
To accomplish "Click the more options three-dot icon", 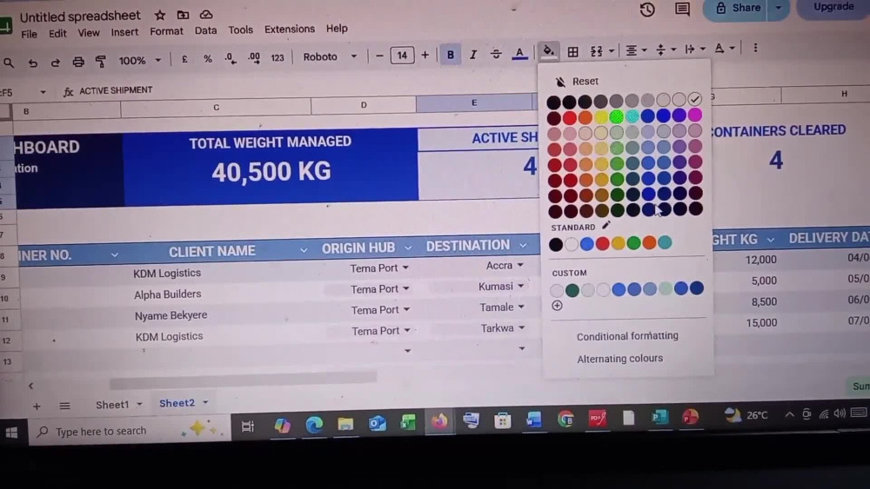I will (755, 48).
